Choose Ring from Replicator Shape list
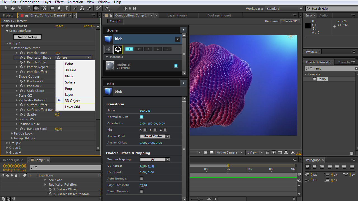 click(69, 88)
